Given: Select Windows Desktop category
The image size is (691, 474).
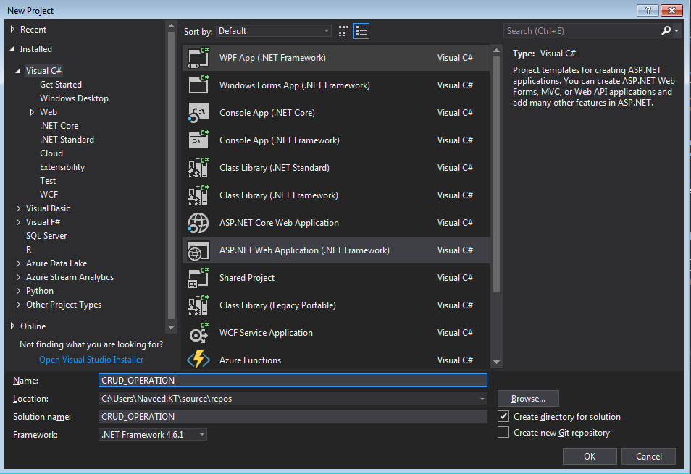Looking at the screenshot, I should [x=74, y=98].
